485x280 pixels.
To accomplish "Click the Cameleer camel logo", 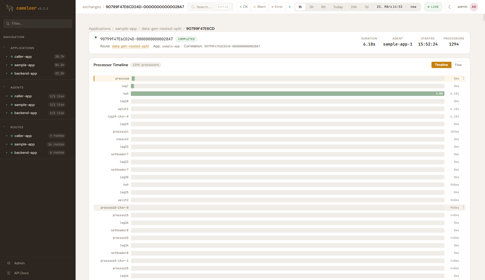I will pyautogui.click(x=10, y=8).
